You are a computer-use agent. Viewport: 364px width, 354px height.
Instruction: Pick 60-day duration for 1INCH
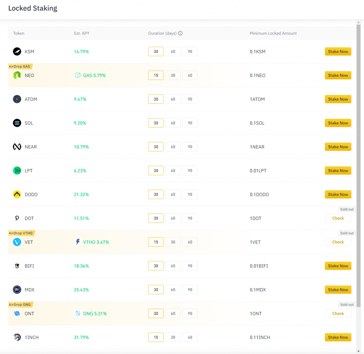190,337
